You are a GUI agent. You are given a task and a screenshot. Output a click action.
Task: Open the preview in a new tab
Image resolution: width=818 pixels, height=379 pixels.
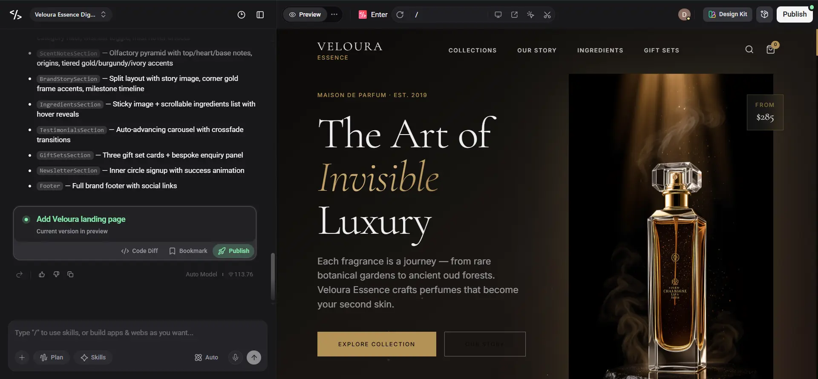click(x=514, y=14)
